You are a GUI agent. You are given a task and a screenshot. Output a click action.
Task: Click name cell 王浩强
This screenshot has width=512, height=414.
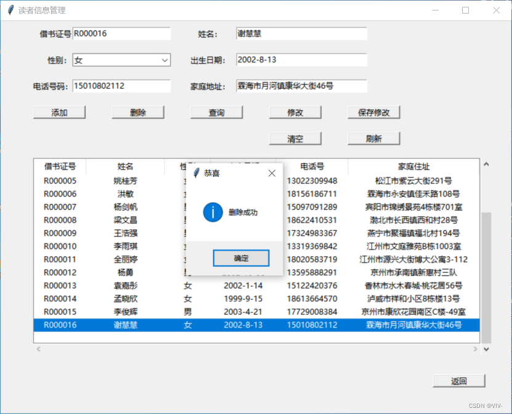coord(126,233)
